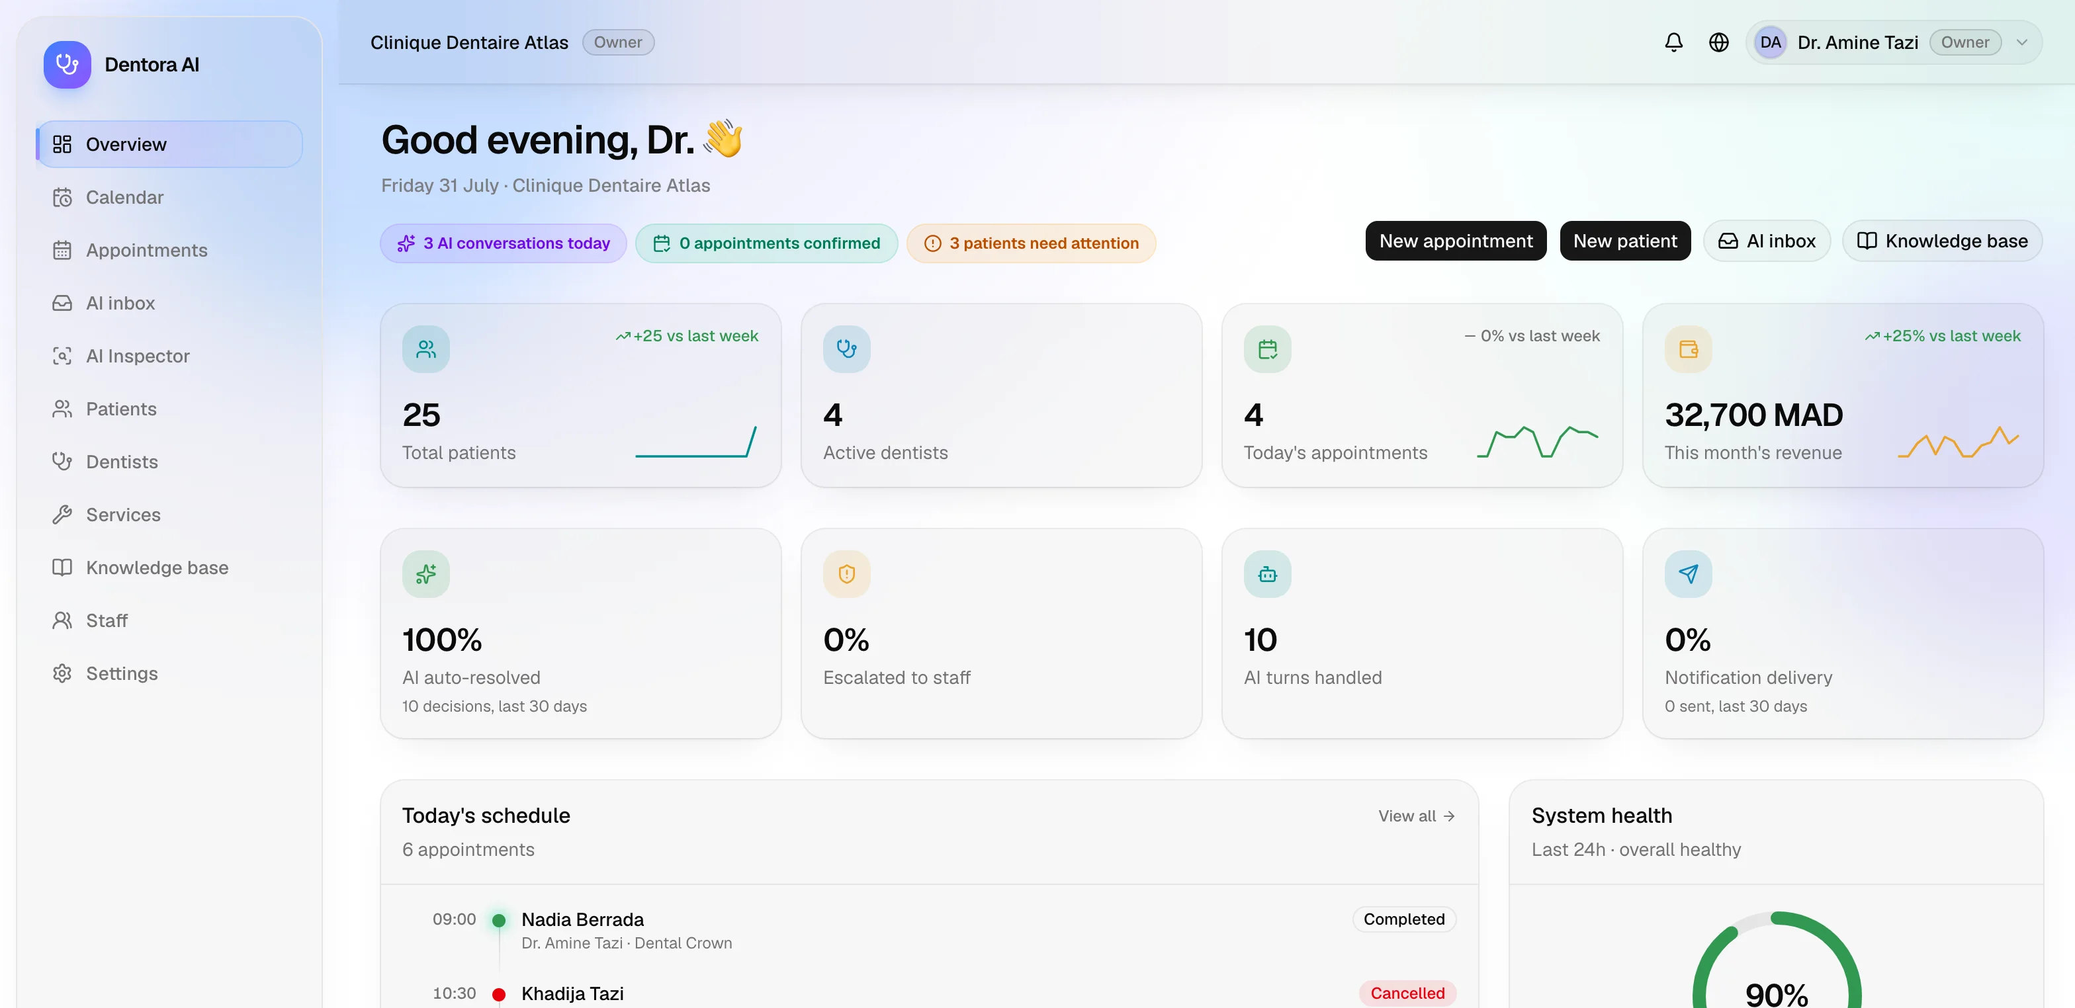This screenshot has height=1008, width=2075.
Task: Click the Owner badge beside the clinic name
Action: click(618, 42)
